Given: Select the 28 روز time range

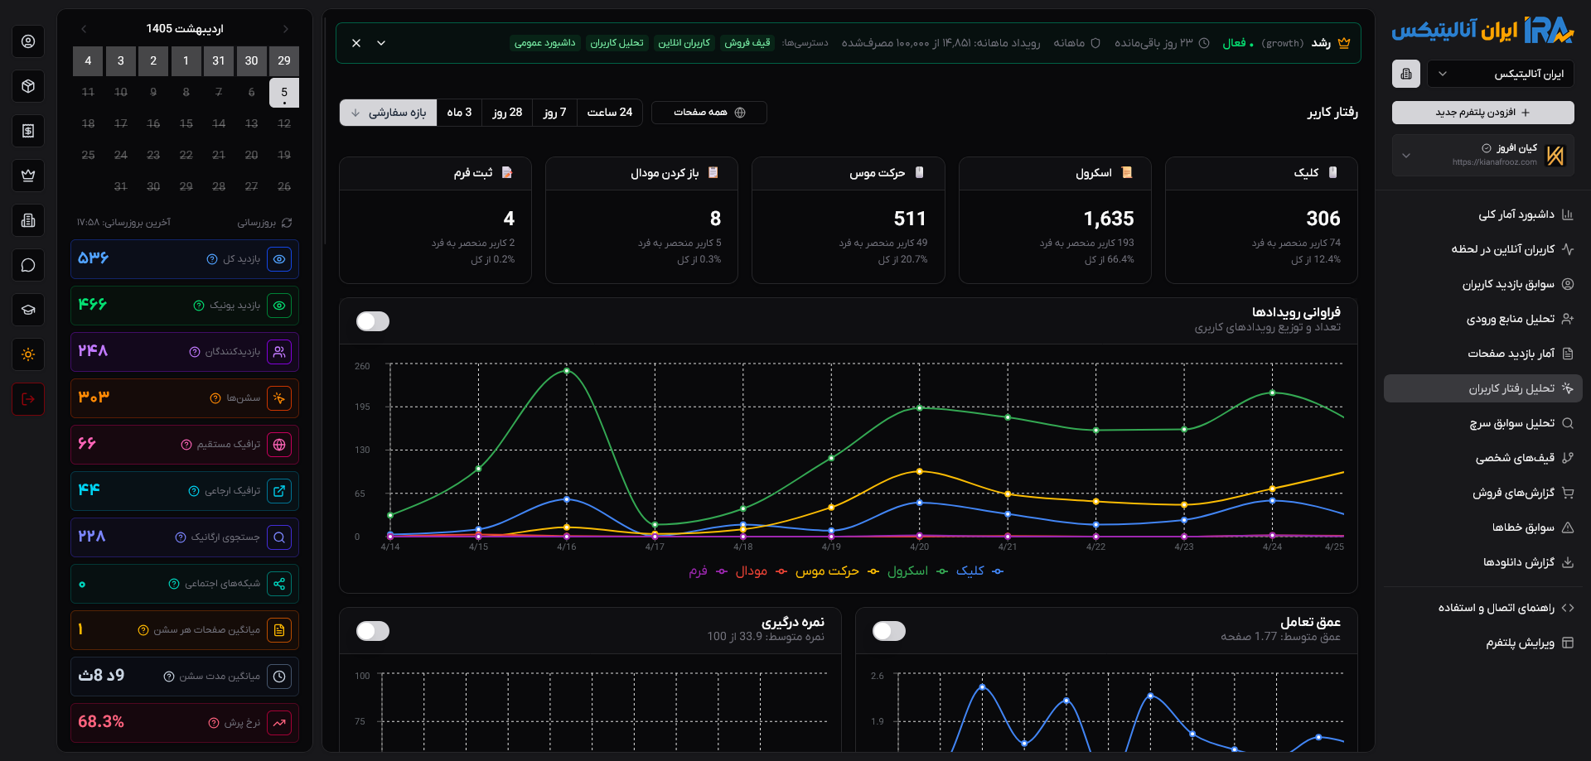Looking at the screenshot, I should click(x=507, y=113).
